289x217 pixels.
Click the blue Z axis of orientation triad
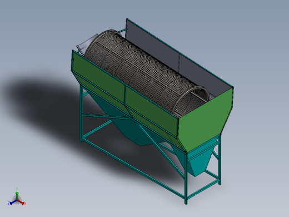pos(12,203)
